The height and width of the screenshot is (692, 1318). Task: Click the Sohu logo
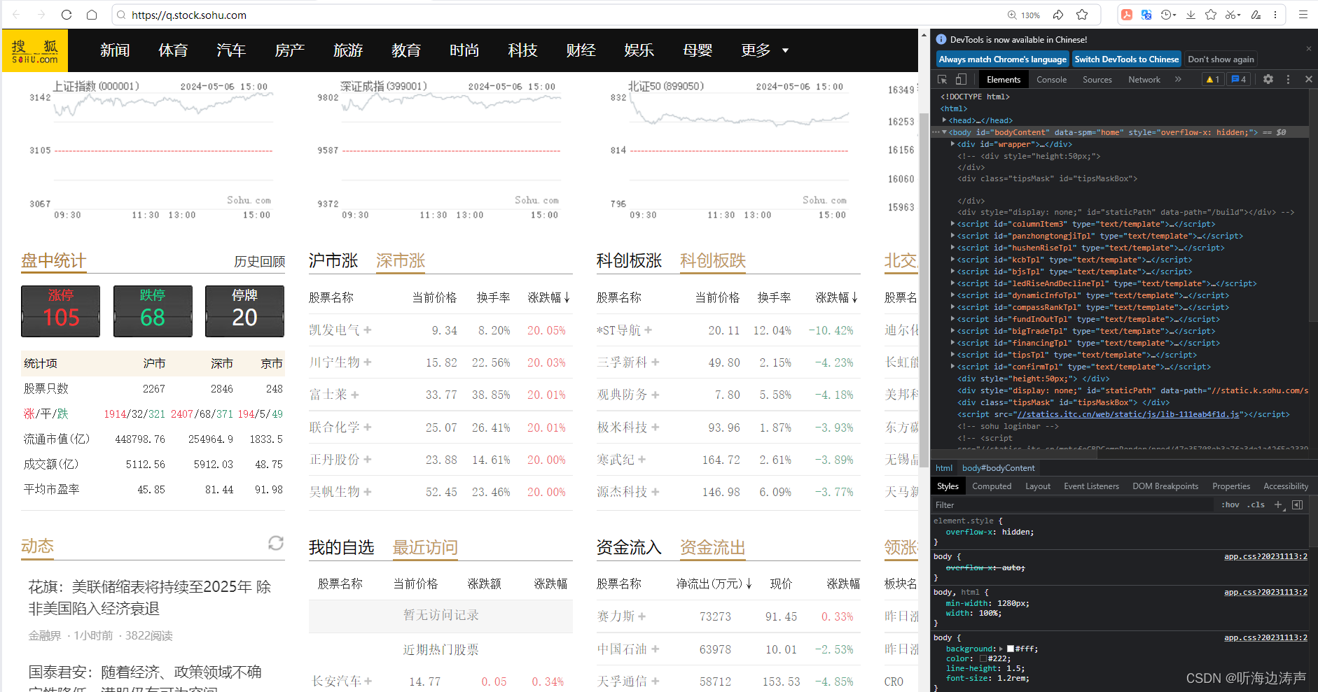click(x=35, y=50)
